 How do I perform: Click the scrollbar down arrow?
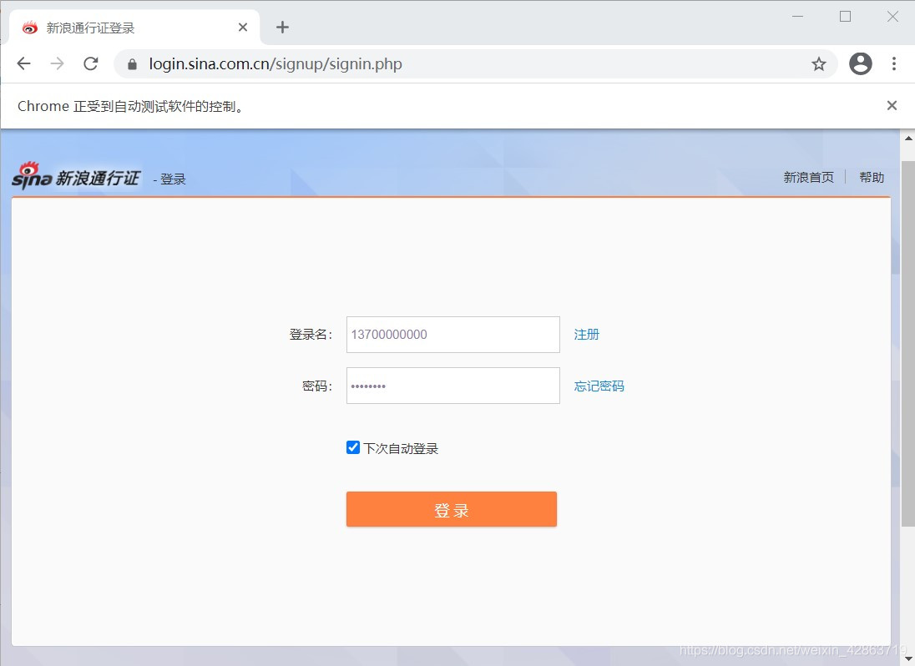[908, 658]
